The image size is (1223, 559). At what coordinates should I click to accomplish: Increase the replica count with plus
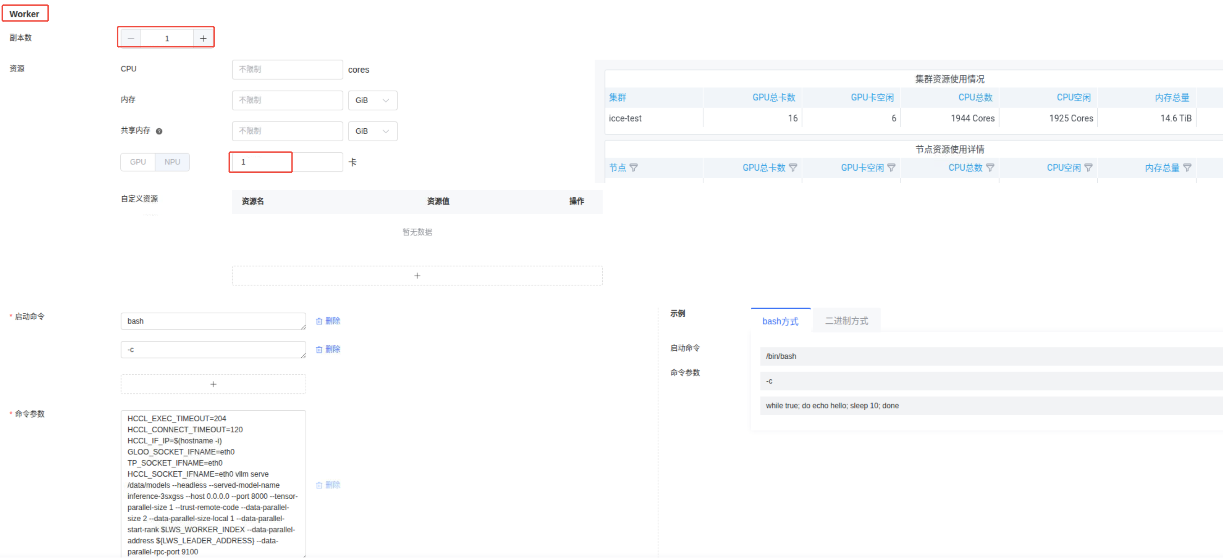click(203, 38)
